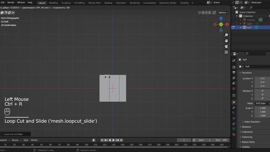Click the pan hand icon in the viewport
Viewport: 270px width, 152px height.
(226, 41)
